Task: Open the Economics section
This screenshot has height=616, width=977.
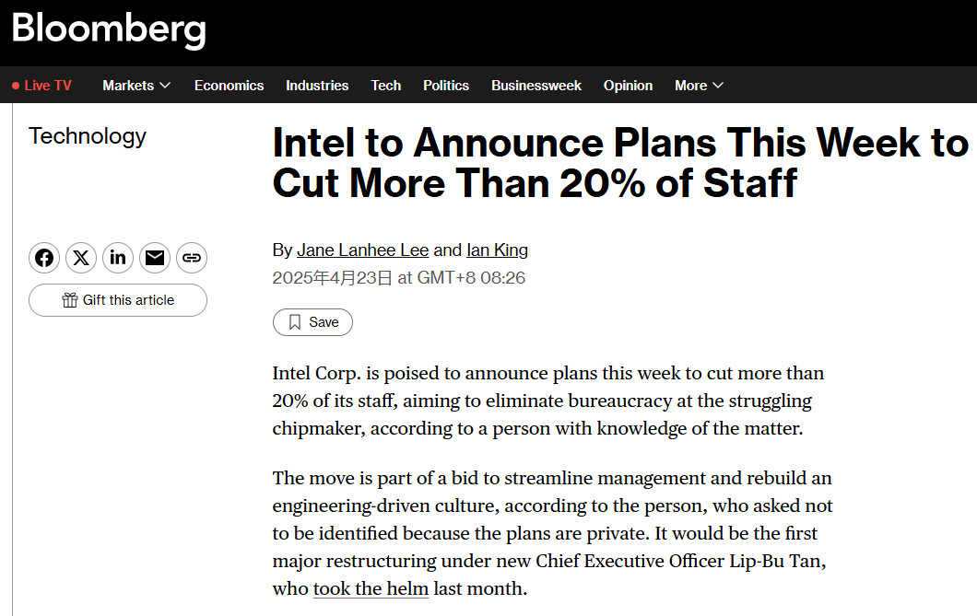Action: coord(229,86)
